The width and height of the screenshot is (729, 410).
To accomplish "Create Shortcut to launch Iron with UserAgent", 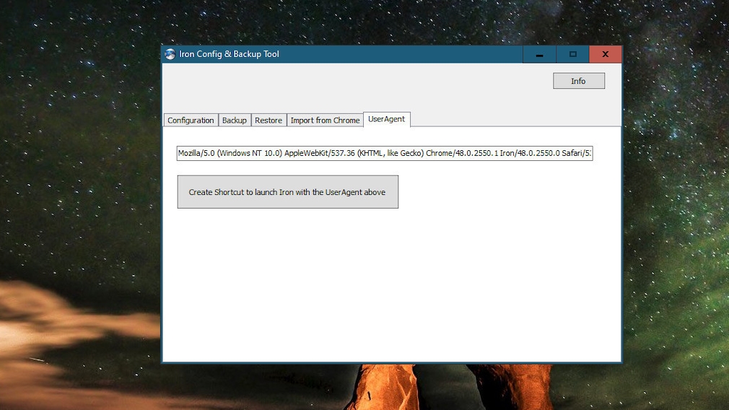I will tap(288, 192).
